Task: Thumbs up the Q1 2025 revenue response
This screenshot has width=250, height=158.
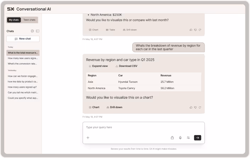Action: (x=191, y=107)
